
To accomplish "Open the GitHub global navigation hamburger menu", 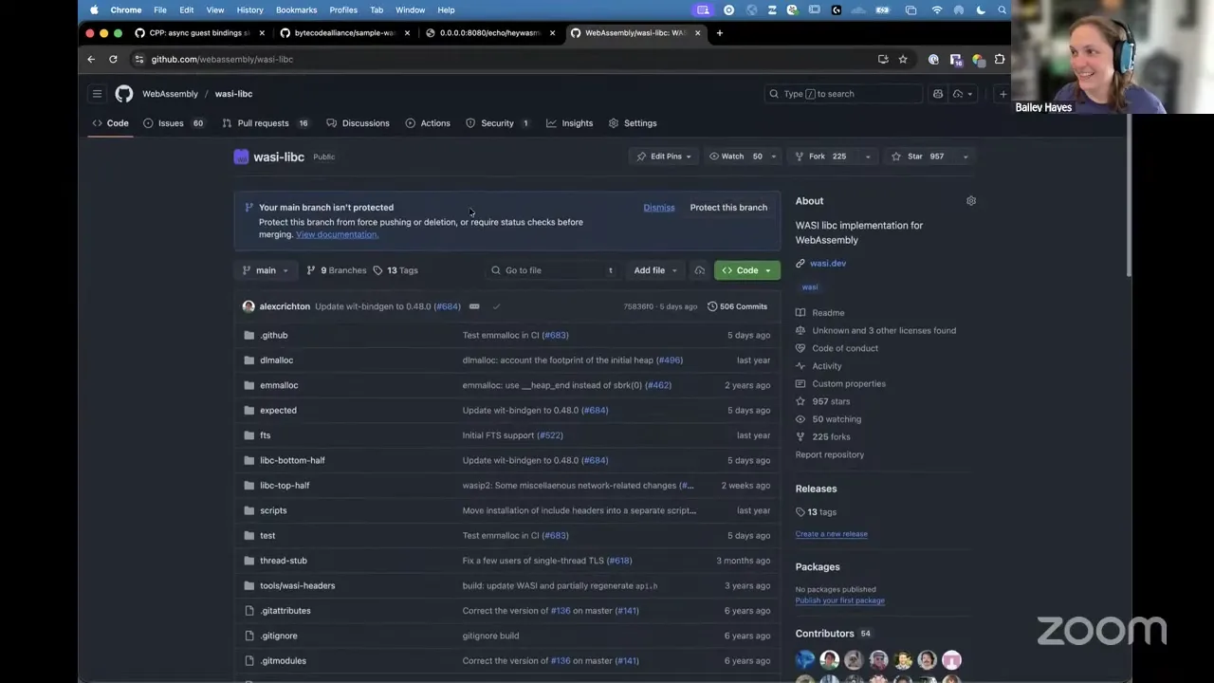I will [97, 94].
